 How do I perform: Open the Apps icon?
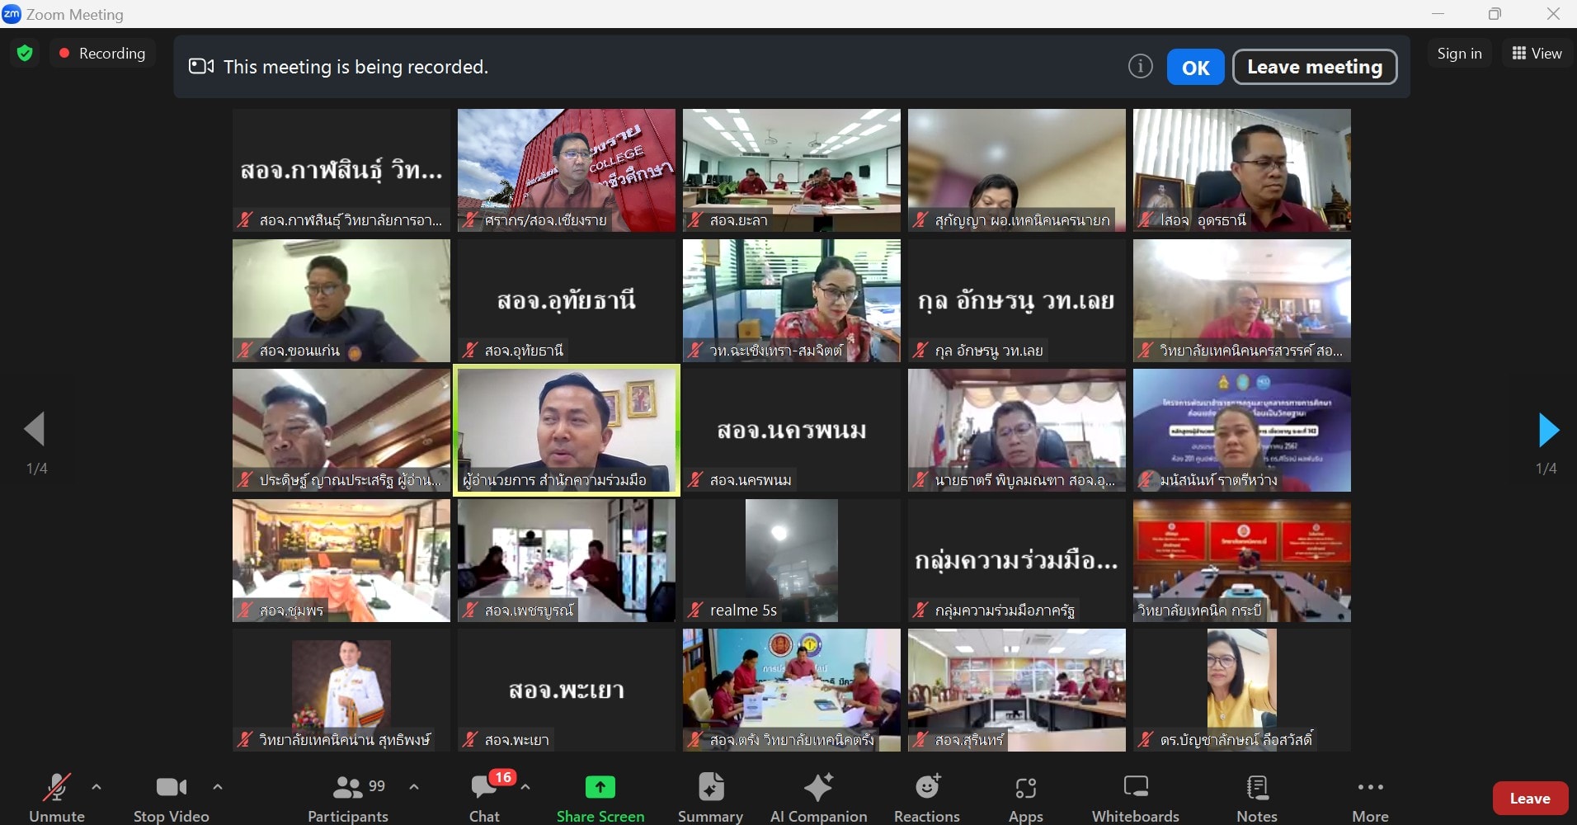1025,789
